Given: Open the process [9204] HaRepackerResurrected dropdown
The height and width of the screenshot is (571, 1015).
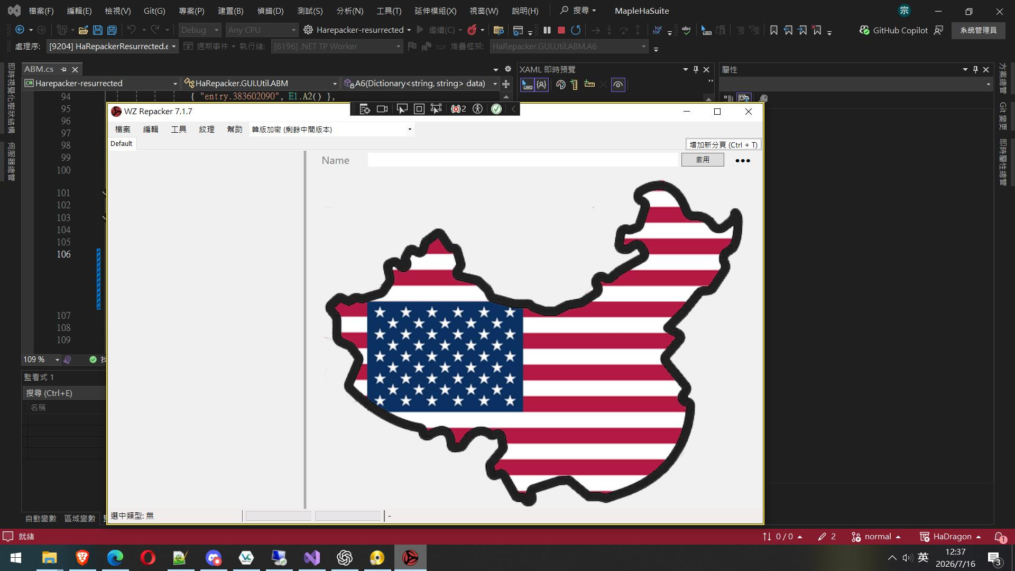Looking at the screenshot, I should [112, 47].
